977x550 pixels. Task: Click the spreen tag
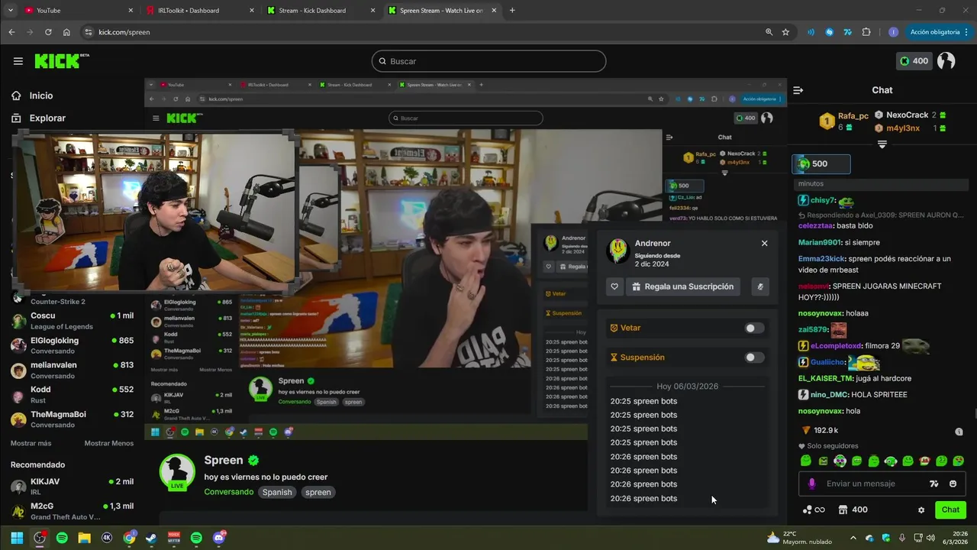coord(318,492)
